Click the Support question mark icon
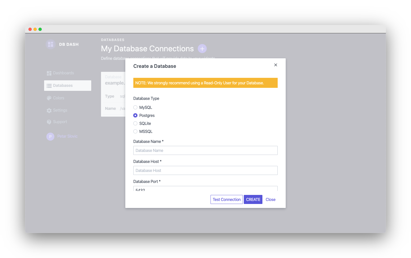411x258 pixels. pyautogui.click(x=49, y=122)
